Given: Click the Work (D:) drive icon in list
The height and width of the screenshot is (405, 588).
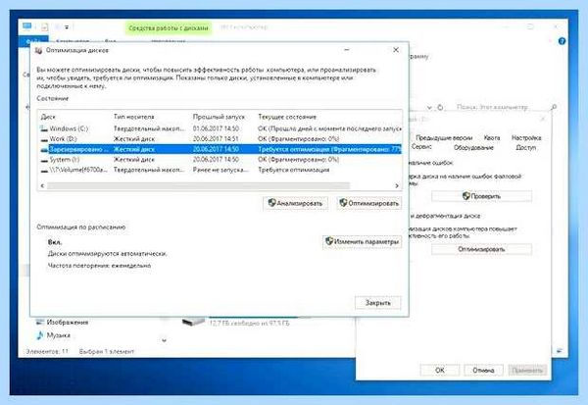Looking at the screenshot, I should (44, 139).
